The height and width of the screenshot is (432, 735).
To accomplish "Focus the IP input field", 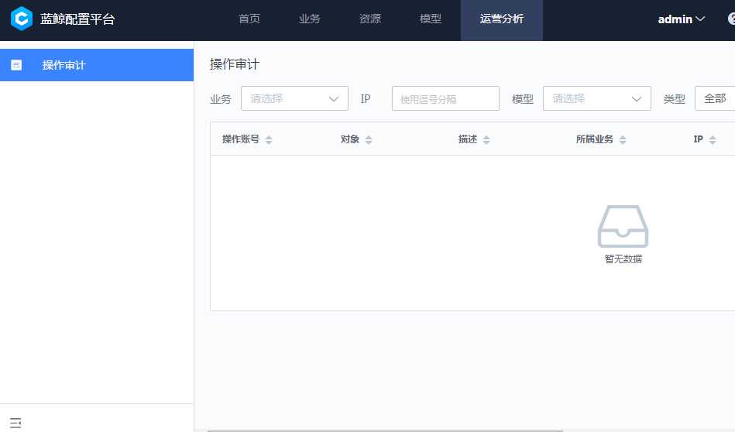I will [445, 98].
